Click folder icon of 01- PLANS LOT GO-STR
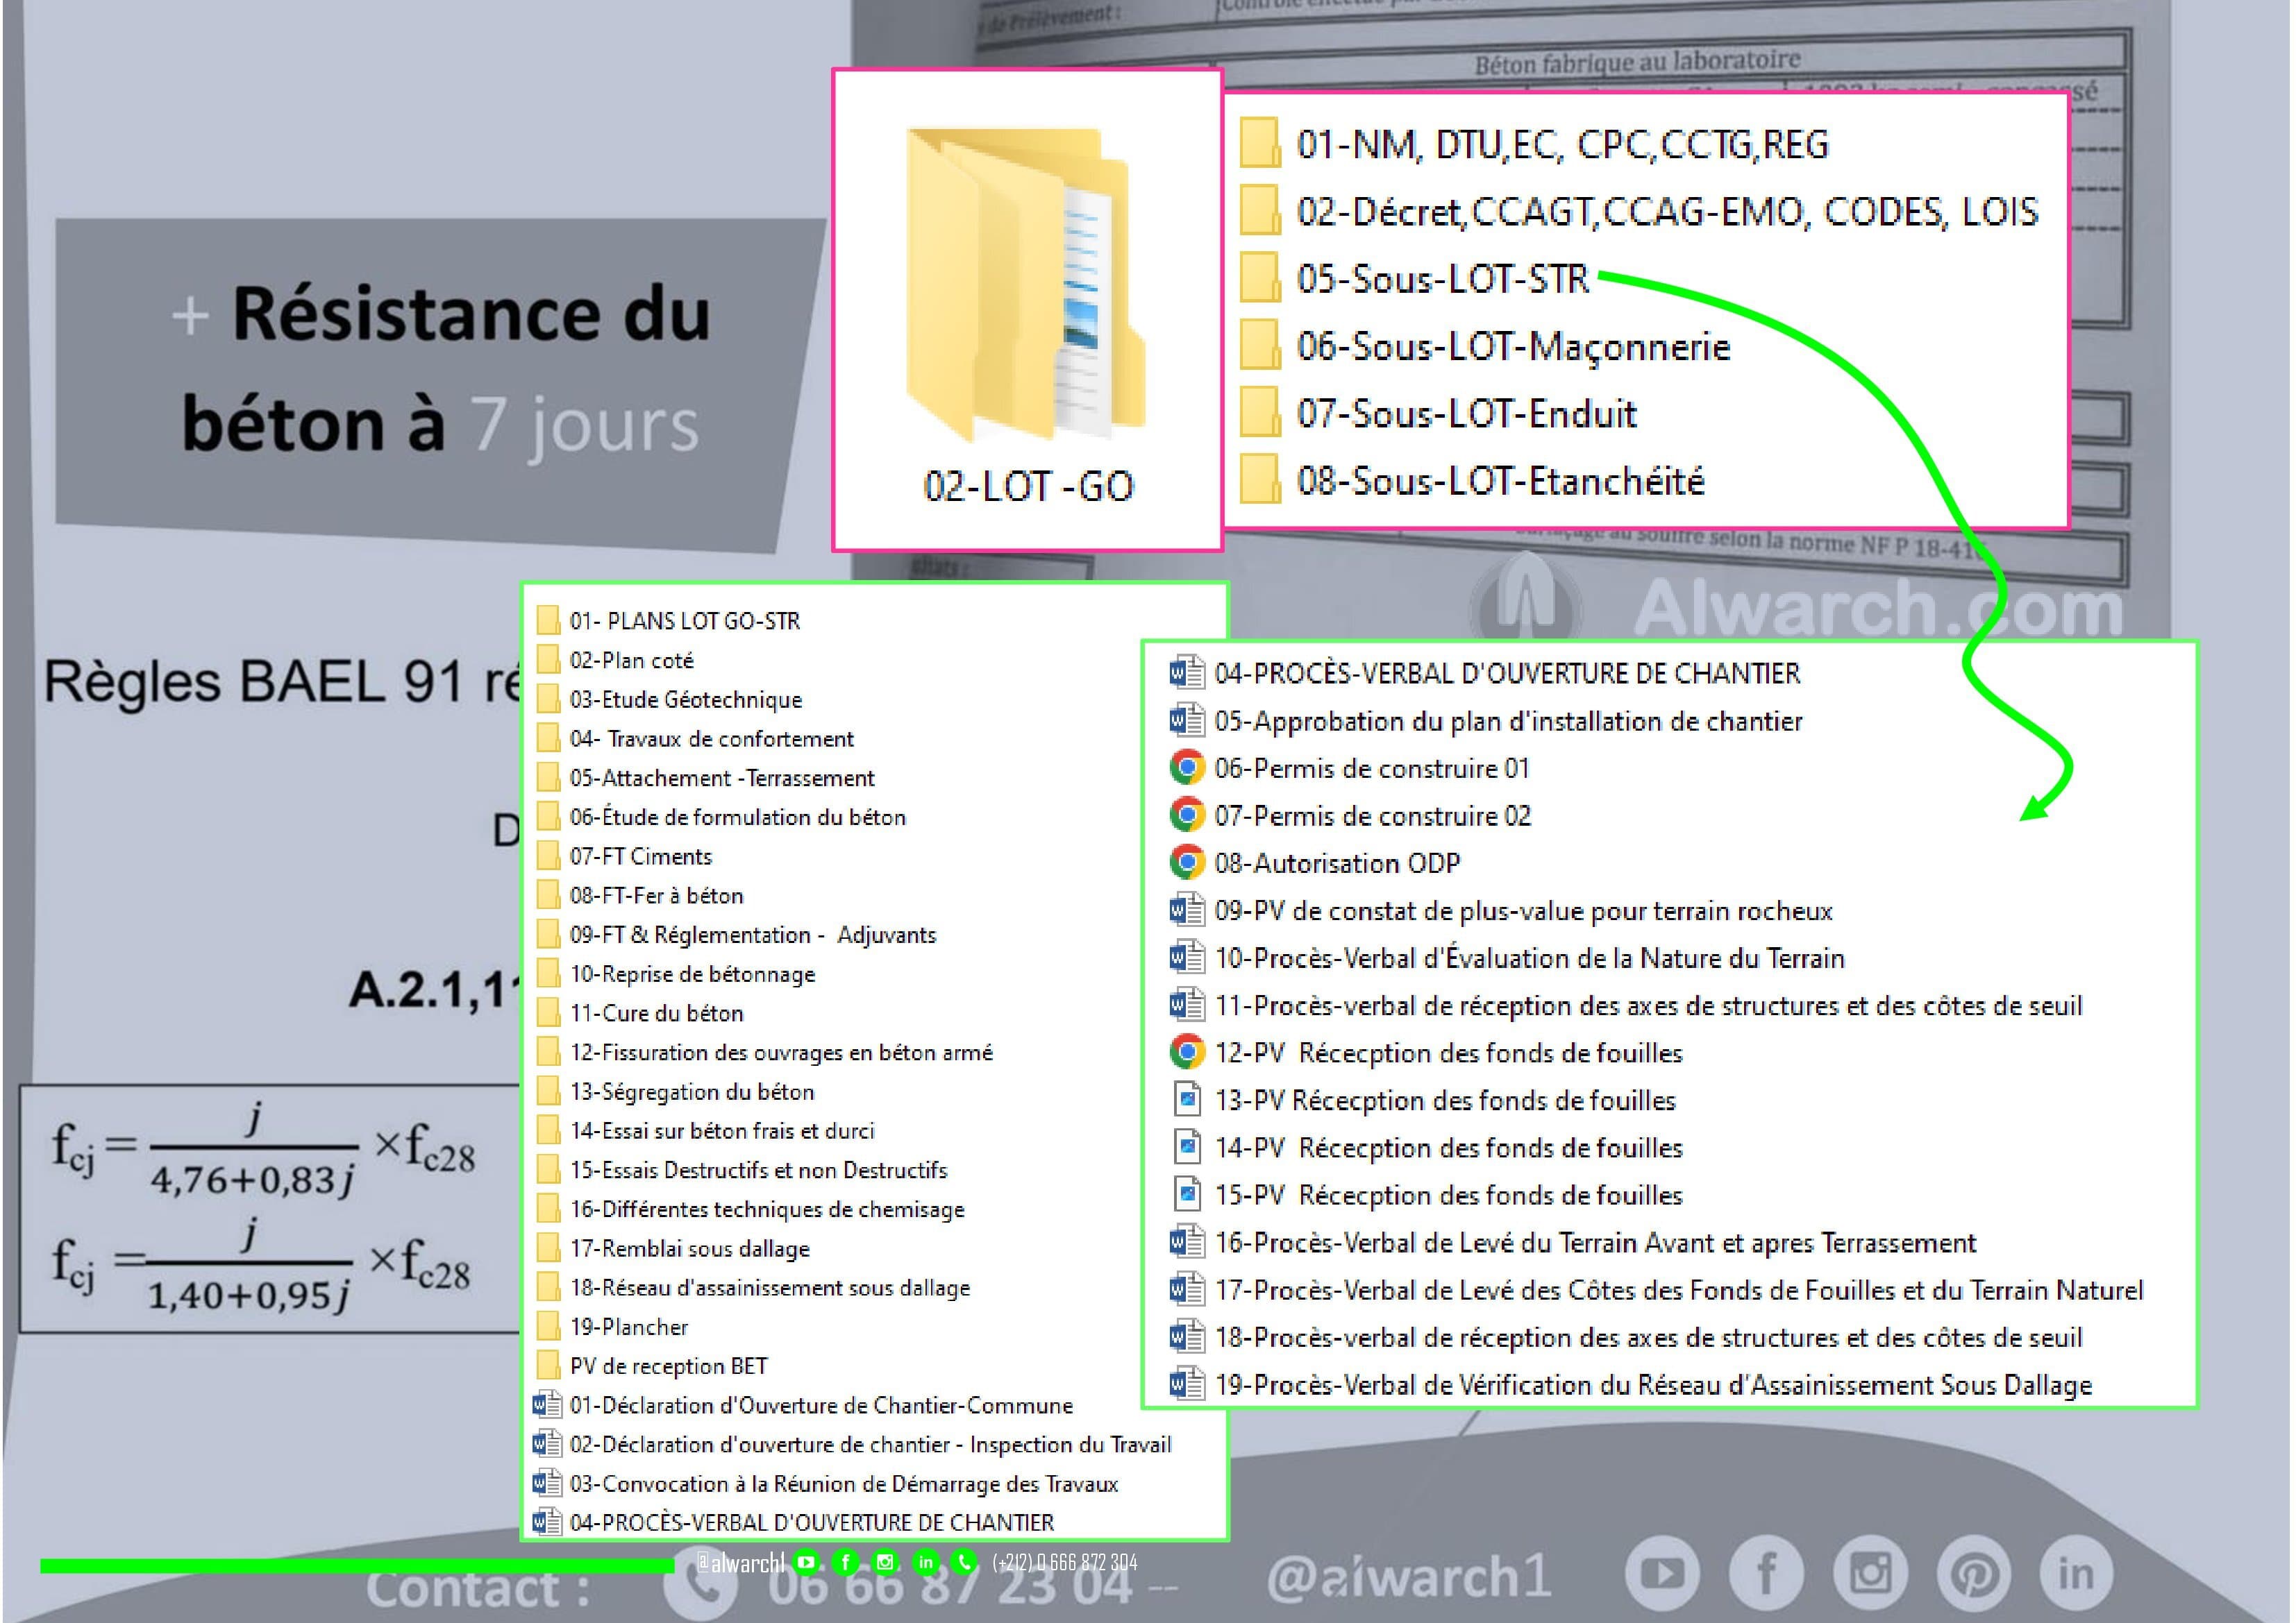 click(548, 620)
